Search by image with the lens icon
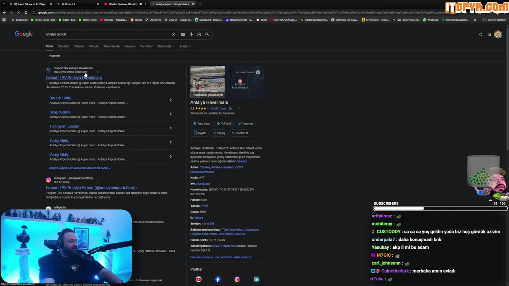 tap(199, 34)
